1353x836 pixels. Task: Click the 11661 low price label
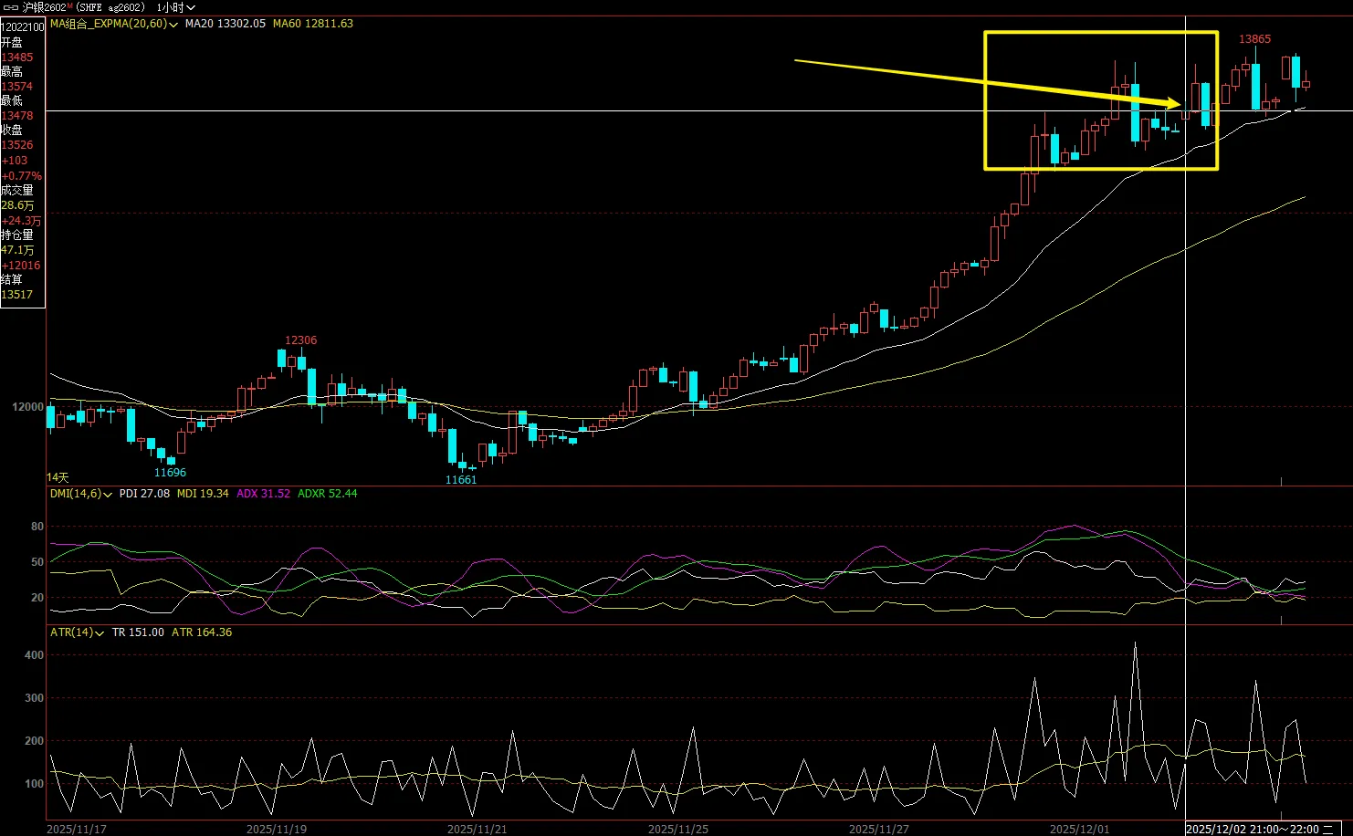click(x=460, y=480)
